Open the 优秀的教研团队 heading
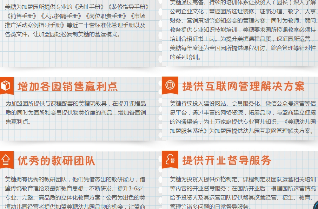318x209 pixels. click(56, 161)
